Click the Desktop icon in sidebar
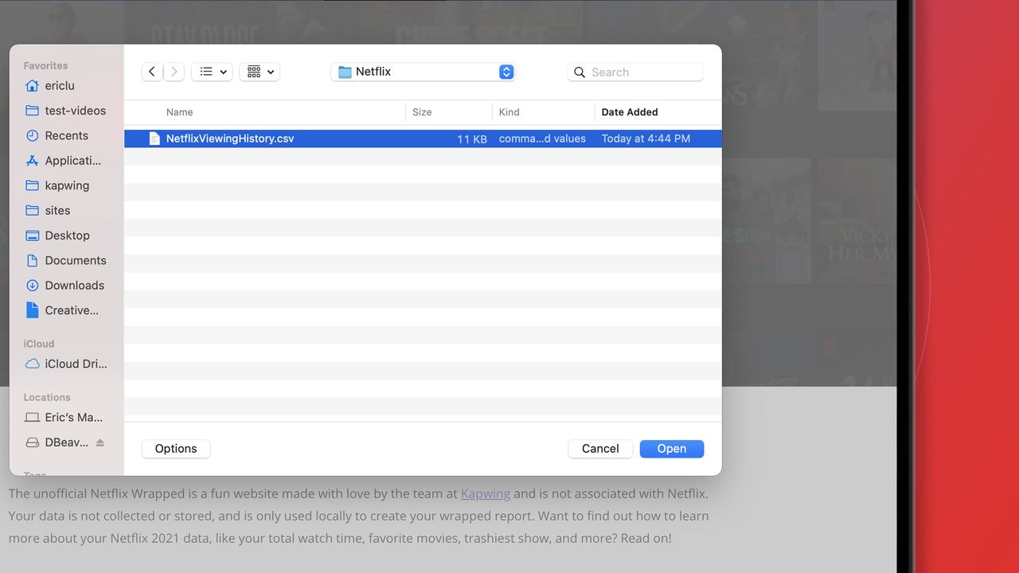The width and height of the screenshot is (1019, 573). click(x=32, y=236)
